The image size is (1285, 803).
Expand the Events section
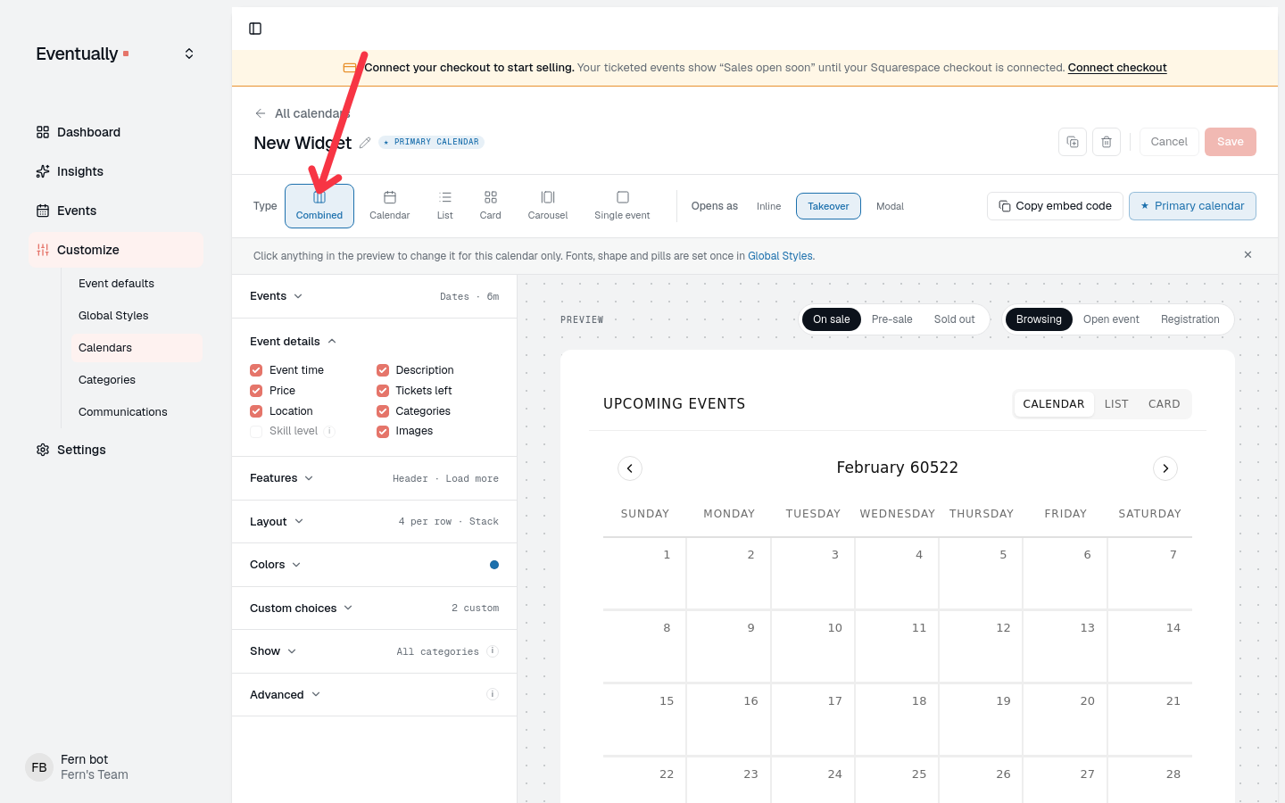[374, 296]
